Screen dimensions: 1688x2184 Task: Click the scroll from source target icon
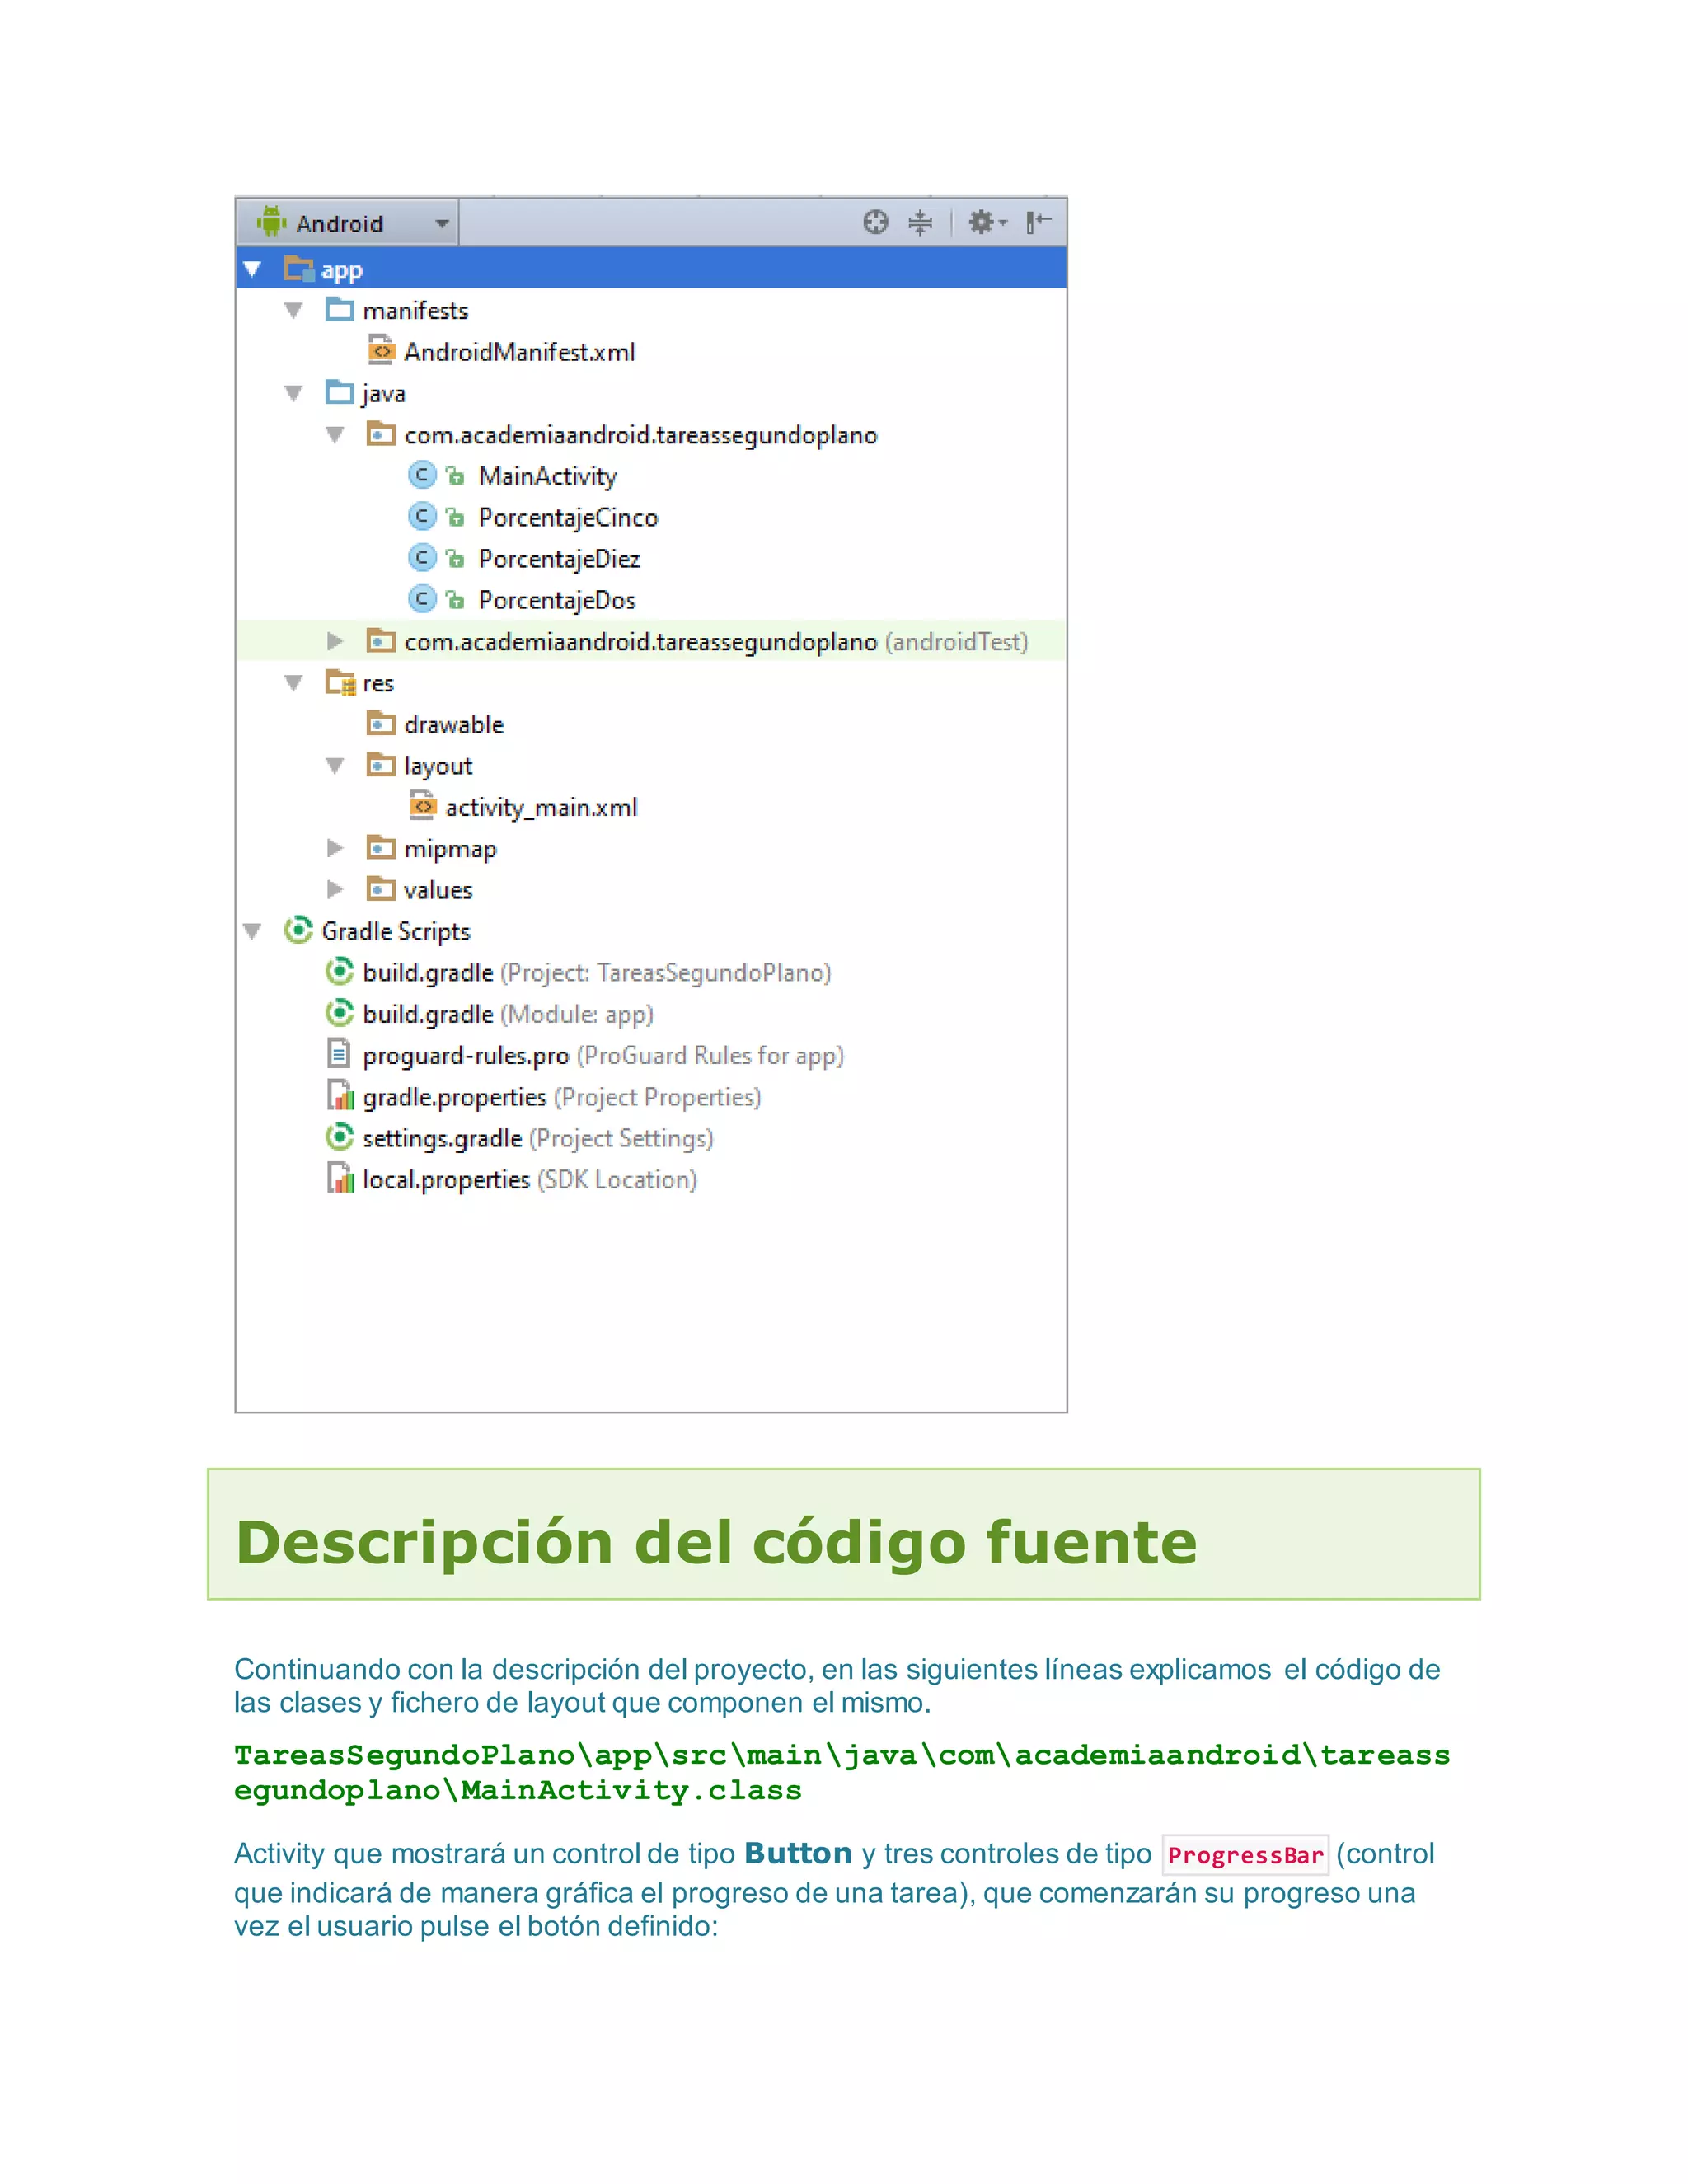point(875,222)
